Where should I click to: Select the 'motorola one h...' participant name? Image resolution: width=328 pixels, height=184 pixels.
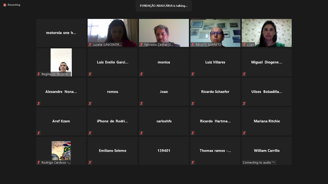tap(61, 33)
